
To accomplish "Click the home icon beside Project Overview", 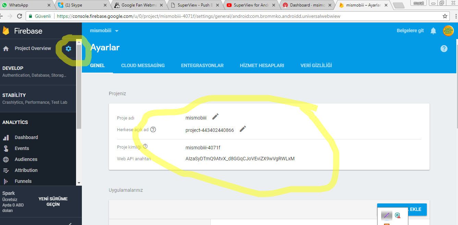I will (x=6, y=49).
